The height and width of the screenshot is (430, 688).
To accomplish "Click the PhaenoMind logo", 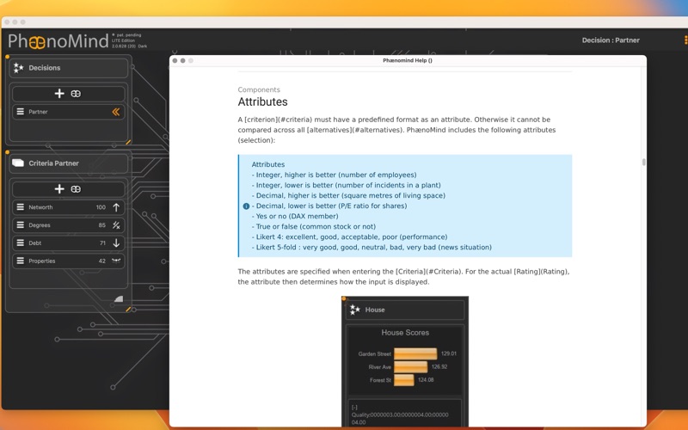I will pos(58,40).
